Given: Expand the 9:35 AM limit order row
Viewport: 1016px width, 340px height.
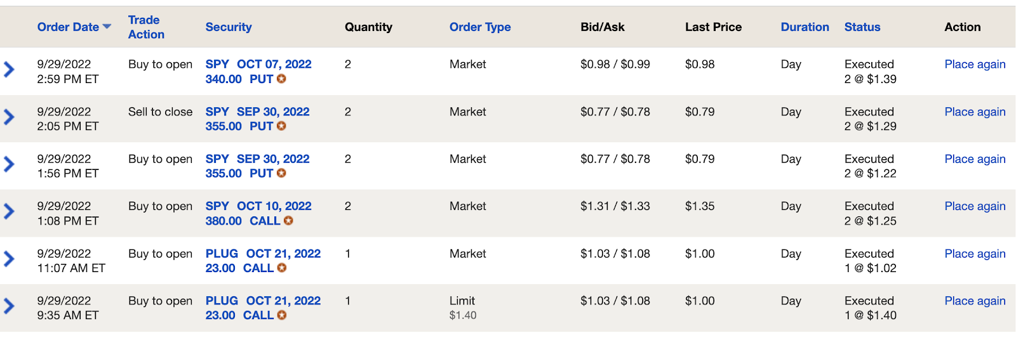Looking at the screenshot, I should pos(10,306).
